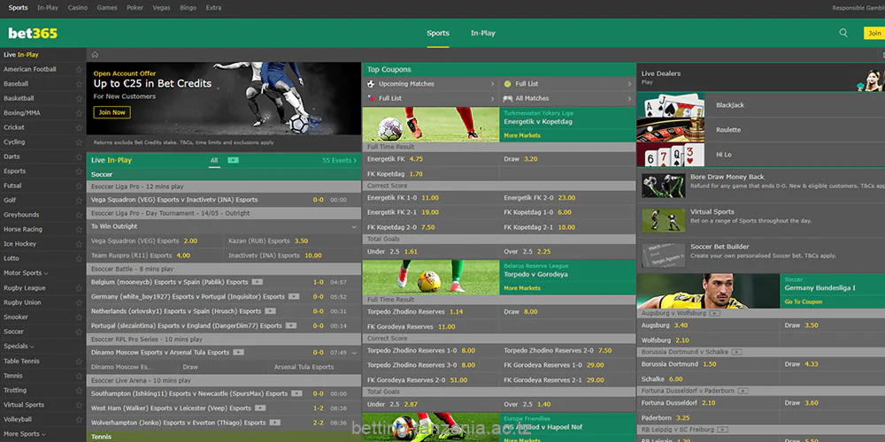The width and height of the screenshot is (885, 442).
Task: Star the Esports entry
Action: [79, 171]
